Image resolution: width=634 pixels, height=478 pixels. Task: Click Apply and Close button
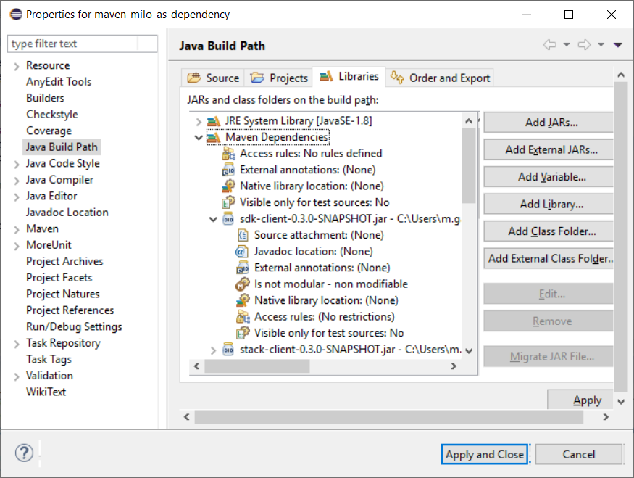[485, 454]
